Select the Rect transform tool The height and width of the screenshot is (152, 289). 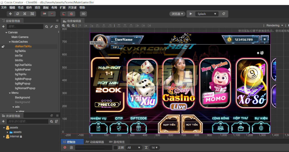tap(32, 14)
